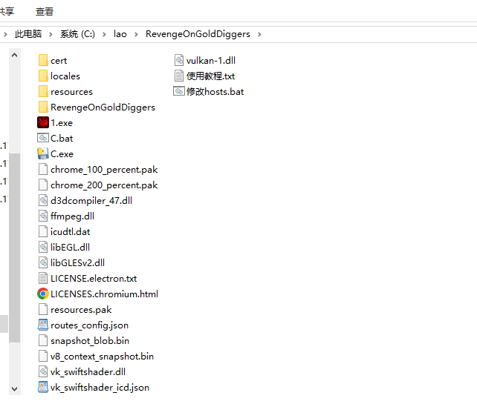
Task: Select the C.bat batch file icon
Action: coord(43,139)
